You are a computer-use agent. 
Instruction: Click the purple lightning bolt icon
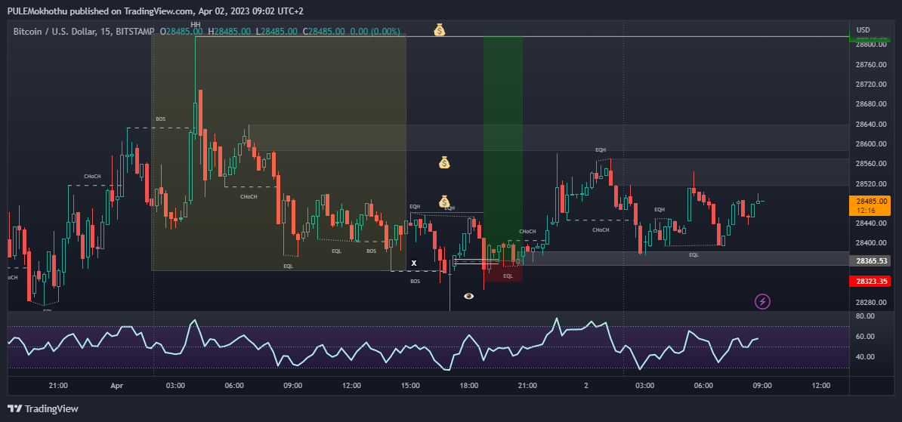coord(763,301)
